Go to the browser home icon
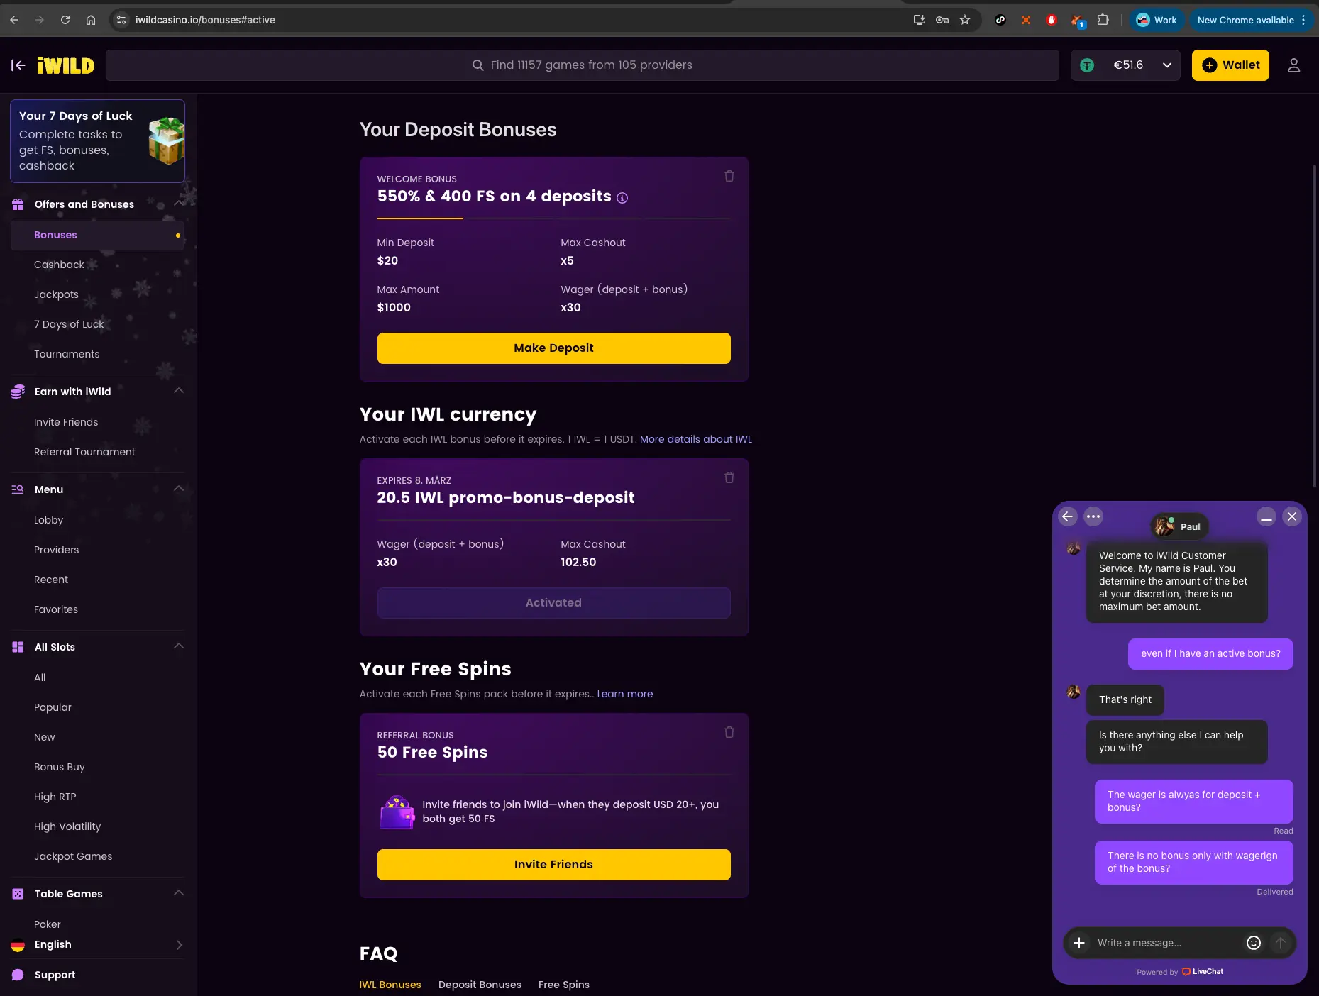1319x996 pixels. [91, 20]
